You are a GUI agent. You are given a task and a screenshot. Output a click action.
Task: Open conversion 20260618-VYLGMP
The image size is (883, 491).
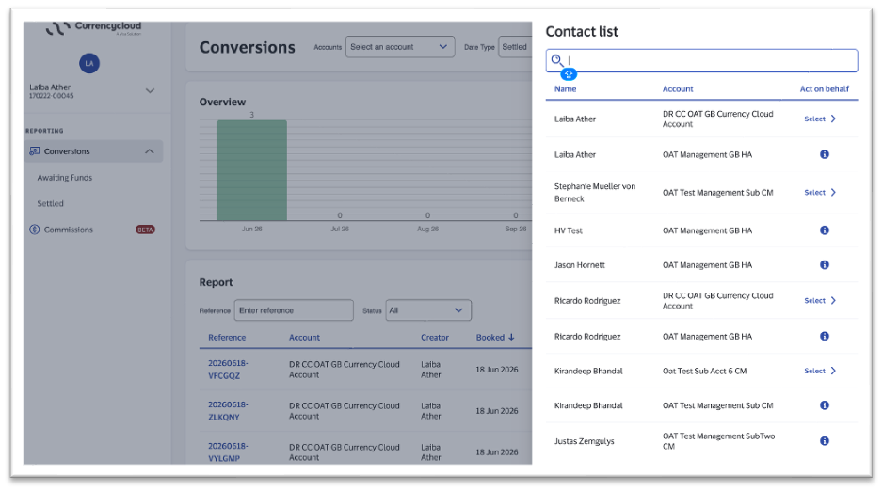[x=228, y=452]
